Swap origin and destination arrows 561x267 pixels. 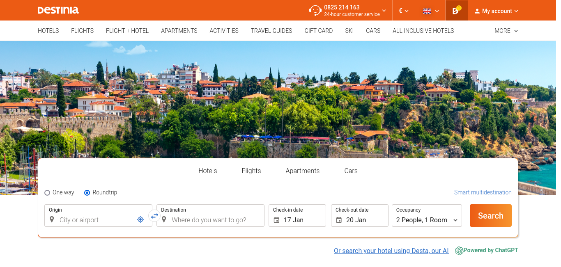(x=154, y=216)
